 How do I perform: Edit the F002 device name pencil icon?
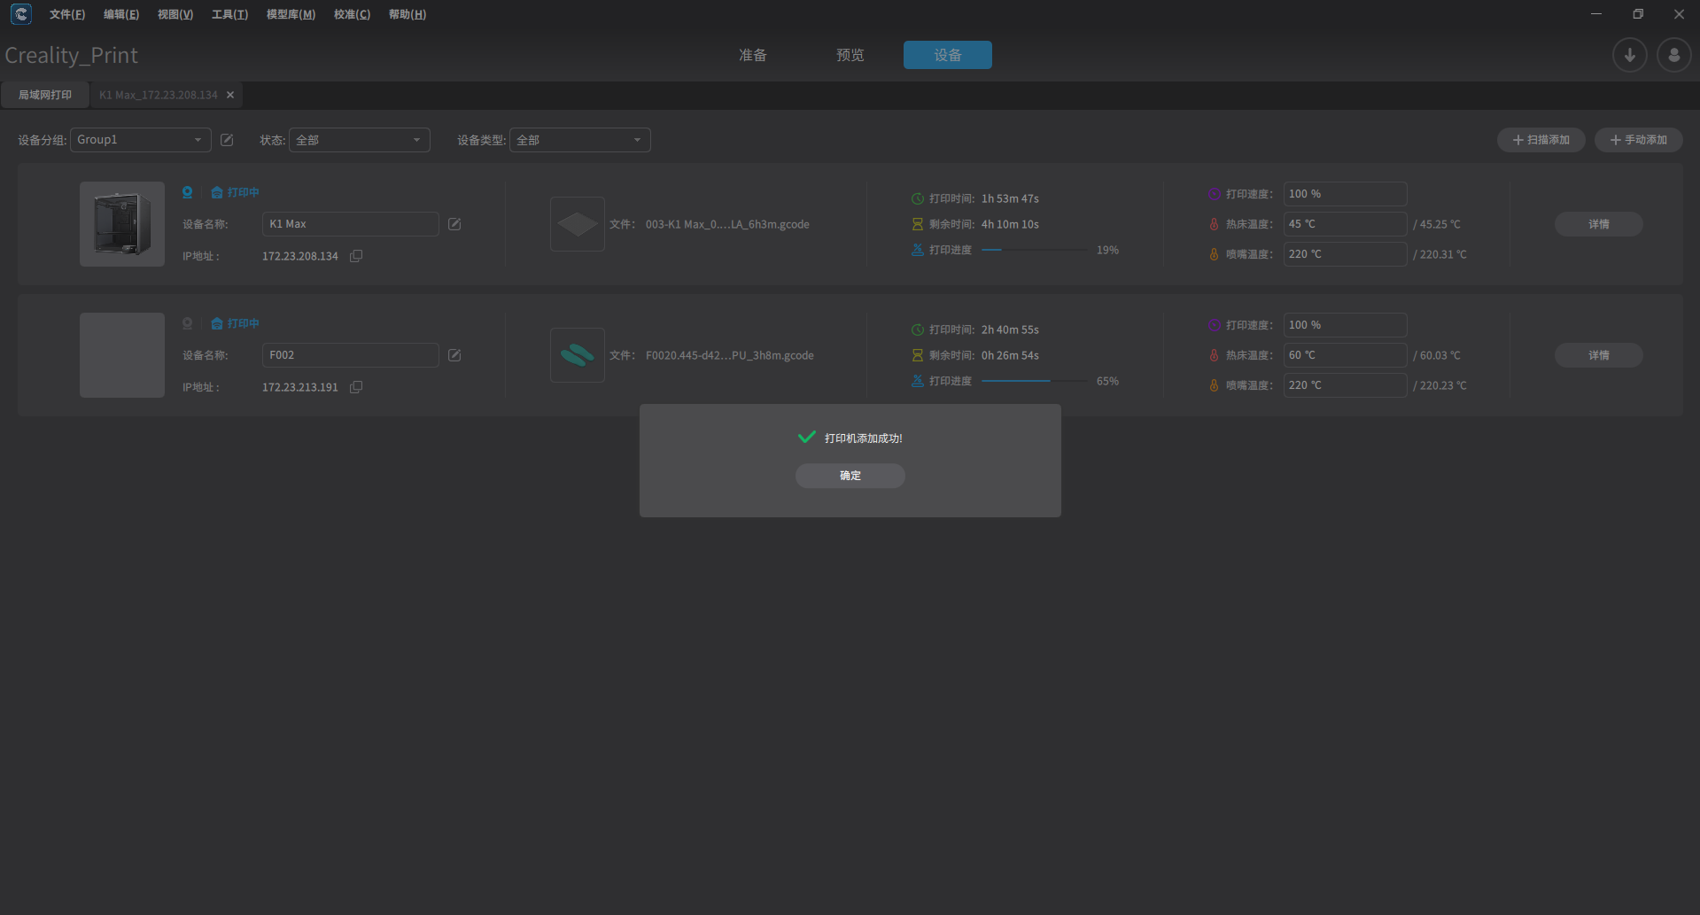(454, 355)
